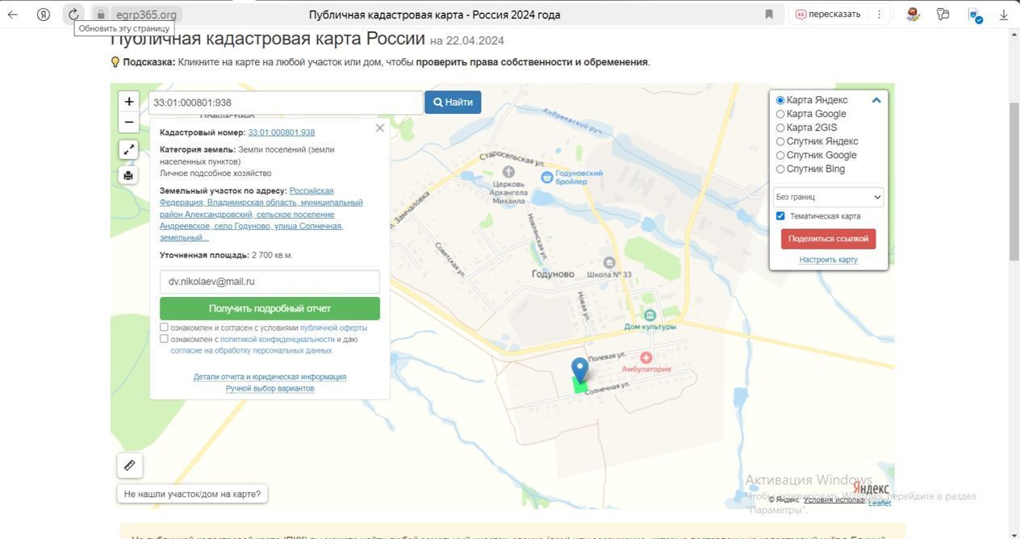Screen dimensions: 1033x539
Task: Open the parcel address link
Action: pyautogui.click(x=261, y=215)
